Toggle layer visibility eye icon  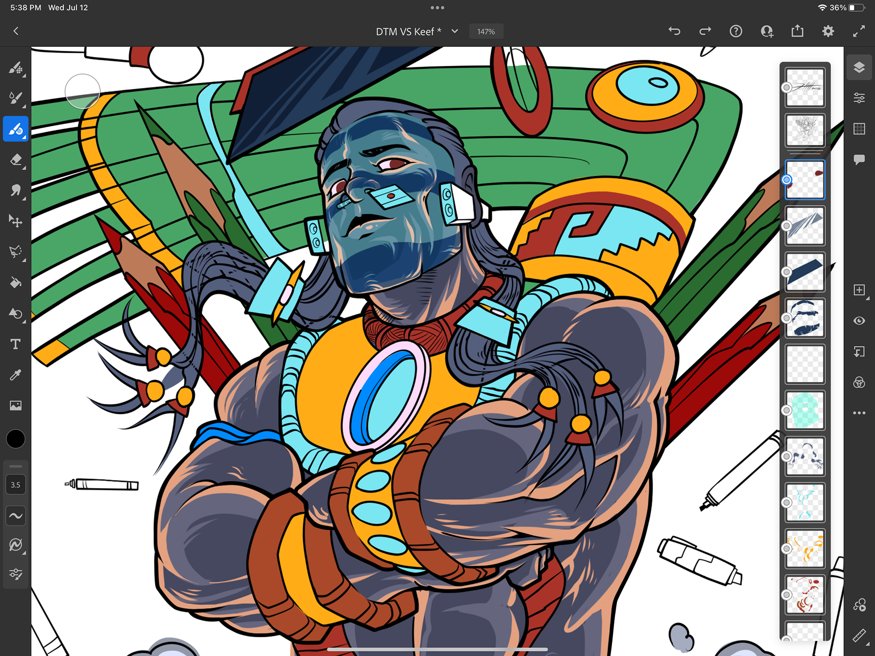[859, 321]
